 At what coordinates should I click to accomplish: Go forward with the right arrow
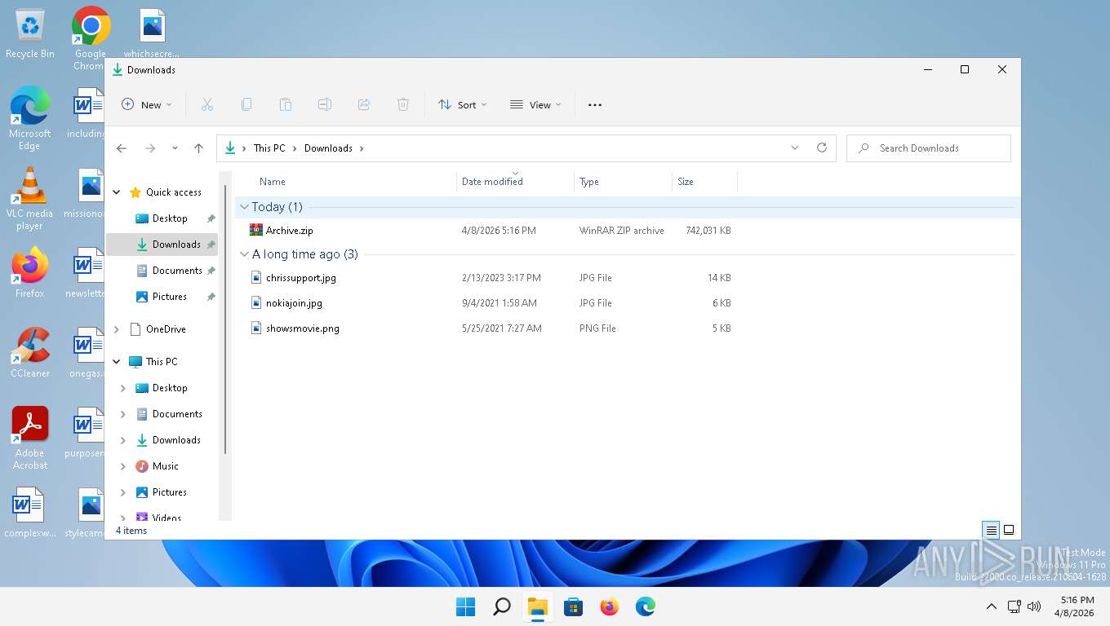tap(150, 148)
